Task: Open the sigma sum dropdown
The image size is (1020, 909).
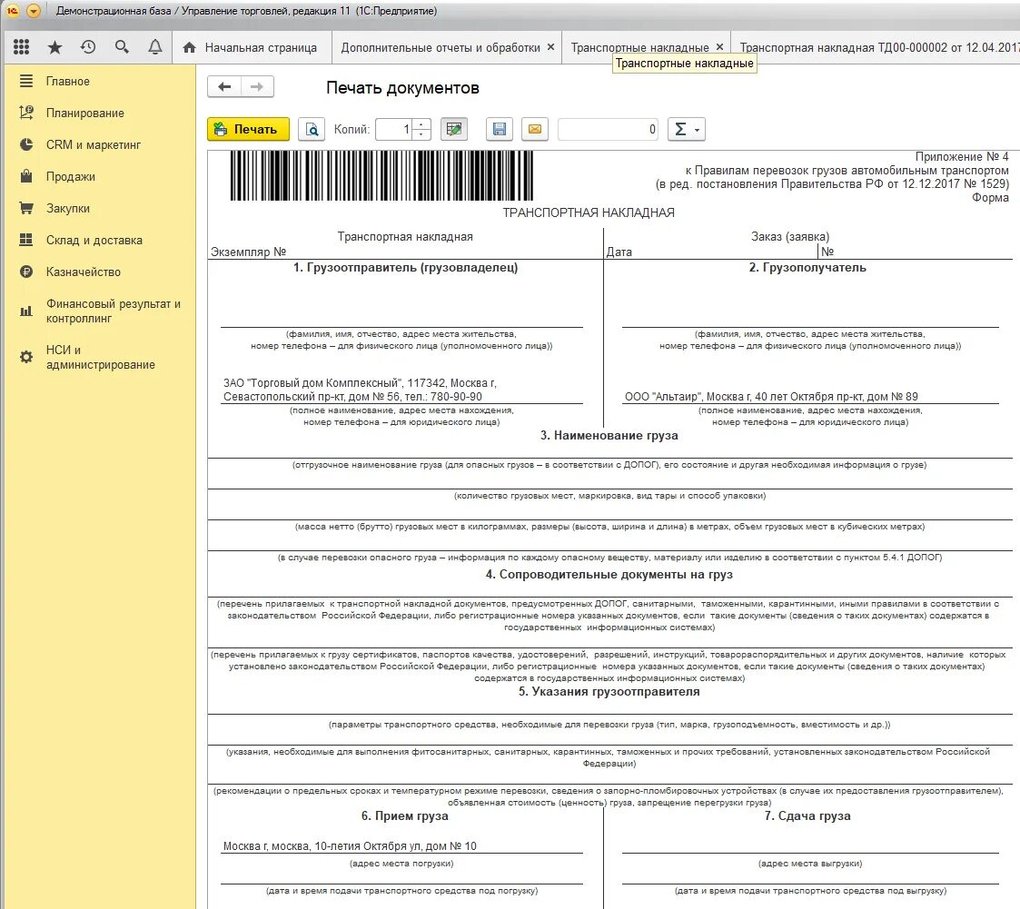Action: (687, 129)
